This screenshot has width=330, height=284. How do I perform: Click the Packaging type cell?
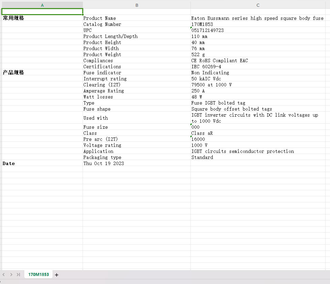pos(137,157)
